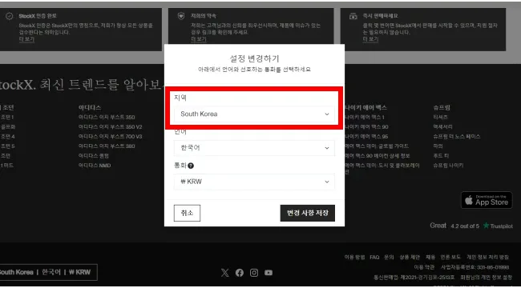521x288 pixels.
Task: Open the 문의 footer link
Action: pos(389,257)
